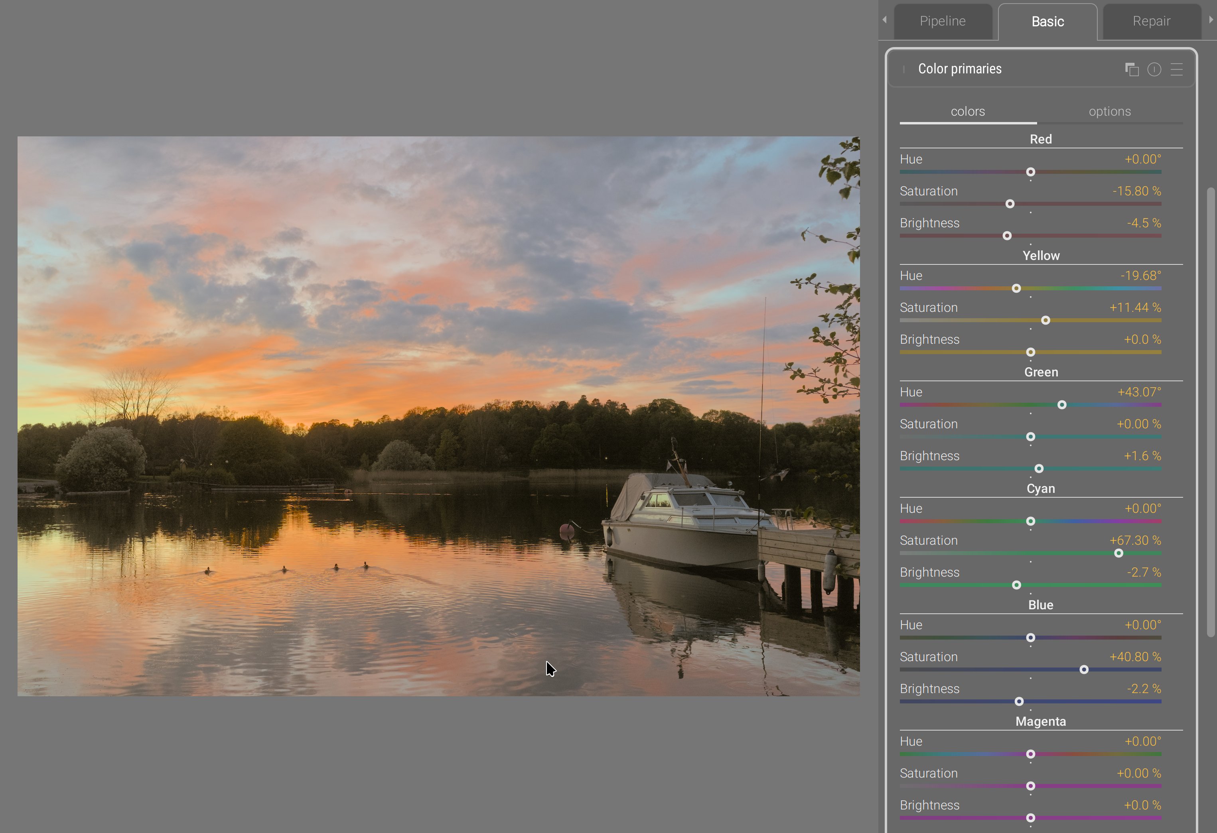Select the Basic tab
Viewport: 1217px width, 833px height.
[1047, 22]
